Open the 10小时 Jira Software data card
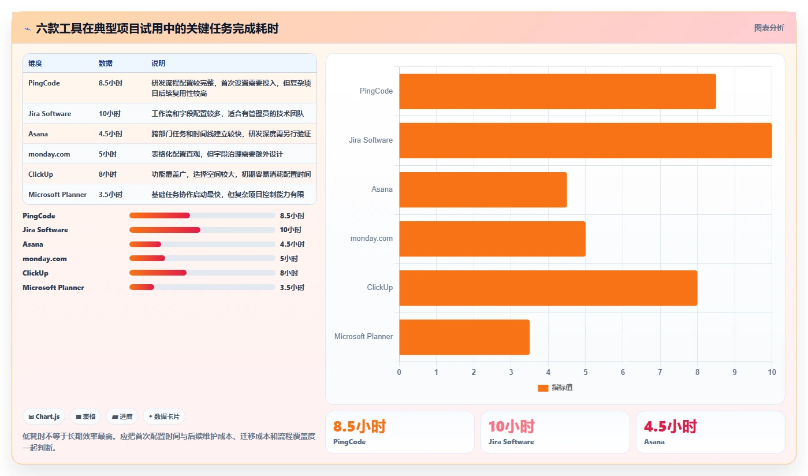 tap(555, 432)
